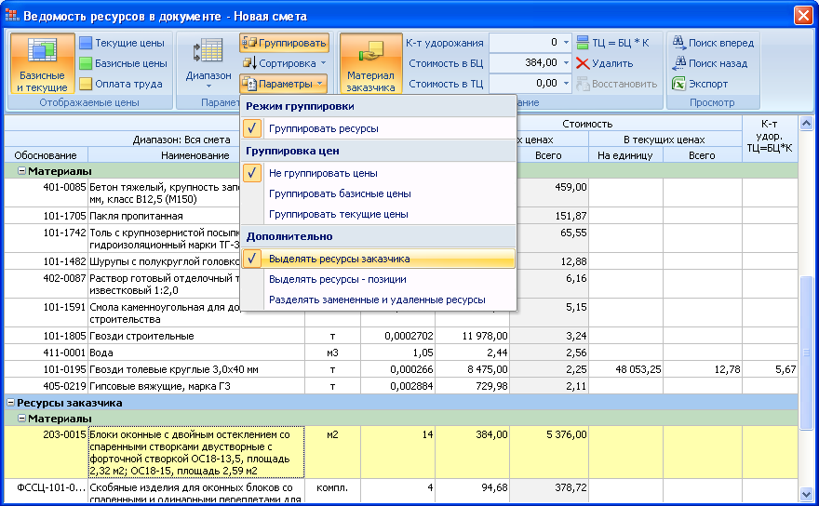Screen dimensions: 819x506
Task: Select row 101-0195 Гвозди толевые круглые
Action: click(x=401, y=369)
